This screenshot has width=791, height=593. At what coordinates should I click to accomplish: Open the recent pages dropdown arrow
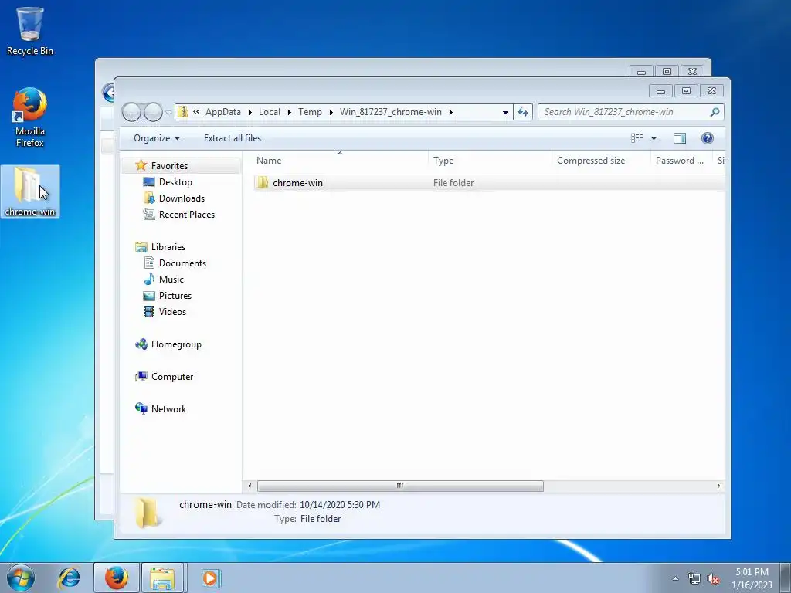[x=168, y=113]
